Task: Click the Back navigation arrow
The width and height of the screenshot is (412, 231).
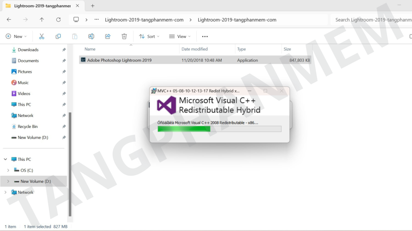Action: click(x=9, y=20)
